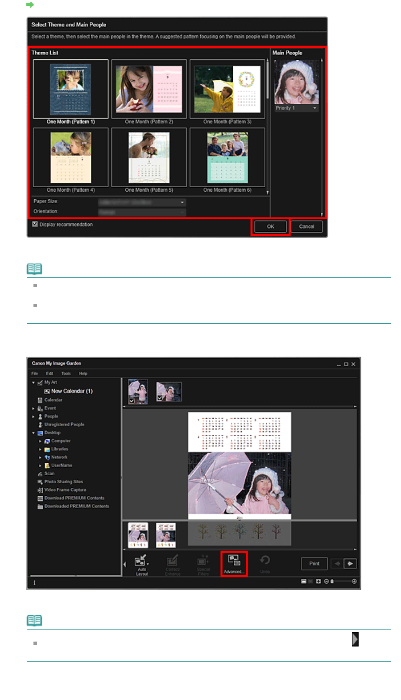Adjust the zoom slider handle
The height and width of the screenshot is (700, 401).
(332, 581)
